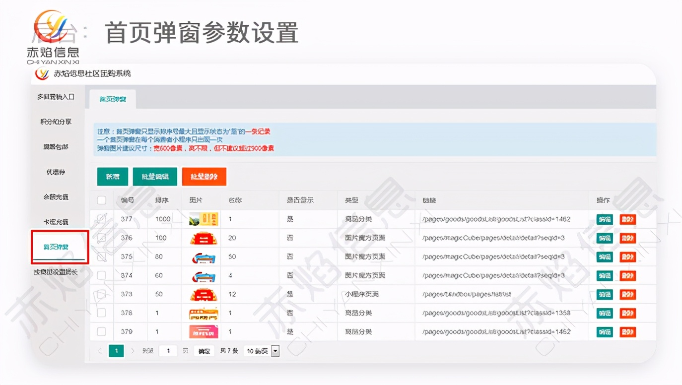Click the image thumbnail in row 378
This screenshot has width=682, height=385.
tap(204, 313)
